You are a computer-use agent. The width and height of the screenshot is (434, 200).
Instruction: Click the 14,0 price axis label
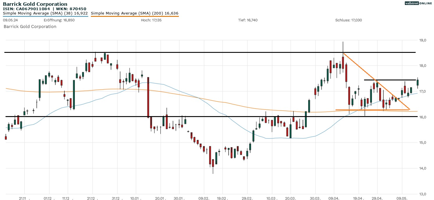422,168
